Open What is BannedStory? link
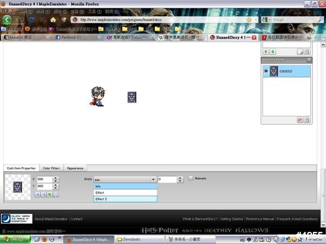This screenshot has height=244, width=326. pyautogui.click(x=200, y=219)
